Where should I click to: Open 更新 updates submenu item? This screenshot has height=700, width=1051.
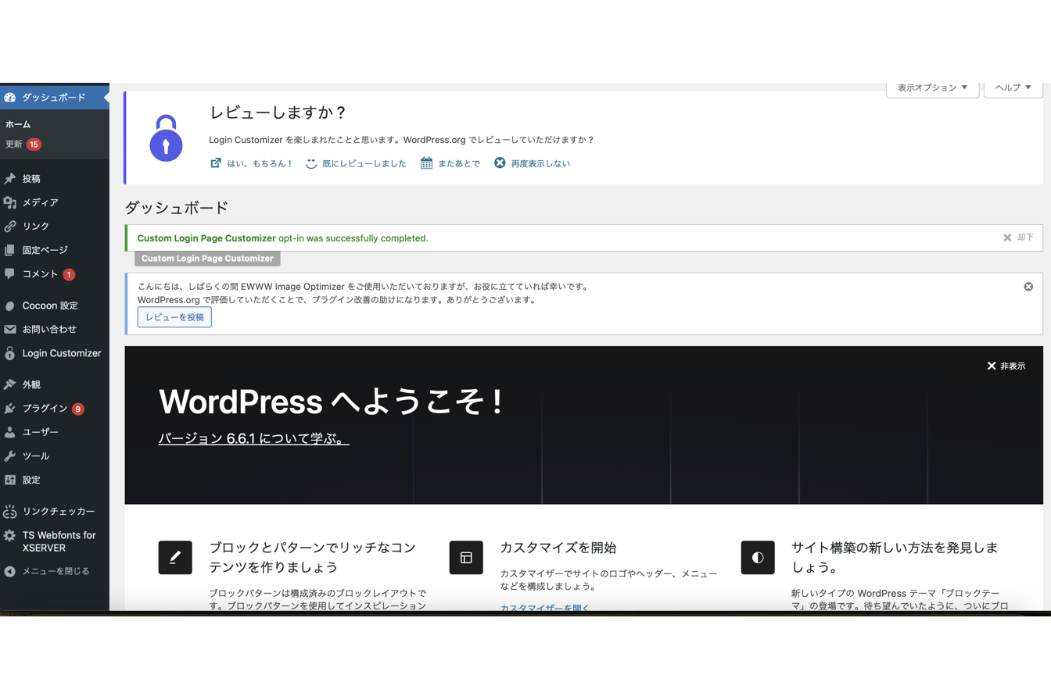(15, 145)
